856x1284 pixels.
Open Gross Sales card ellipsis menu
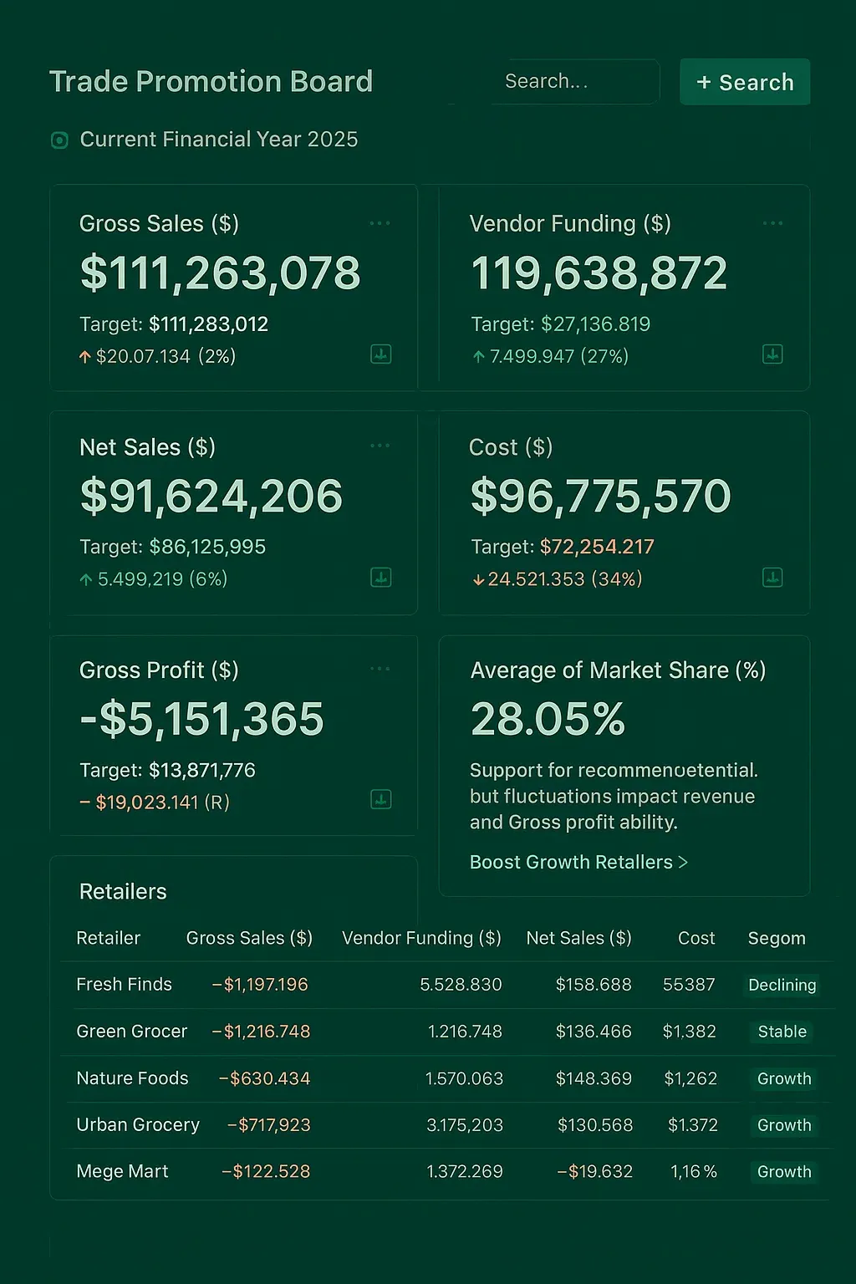pos(380,223)
